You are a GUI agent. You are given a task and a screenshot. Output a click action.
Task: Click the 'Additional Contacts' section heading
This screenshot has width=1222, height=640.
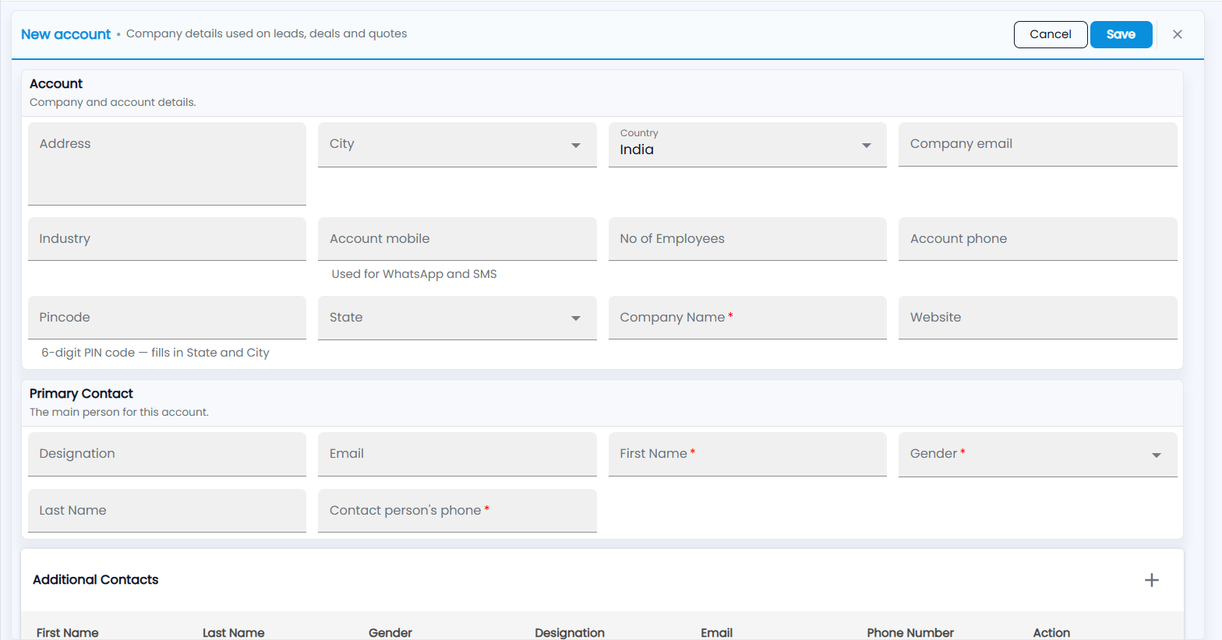95,580
